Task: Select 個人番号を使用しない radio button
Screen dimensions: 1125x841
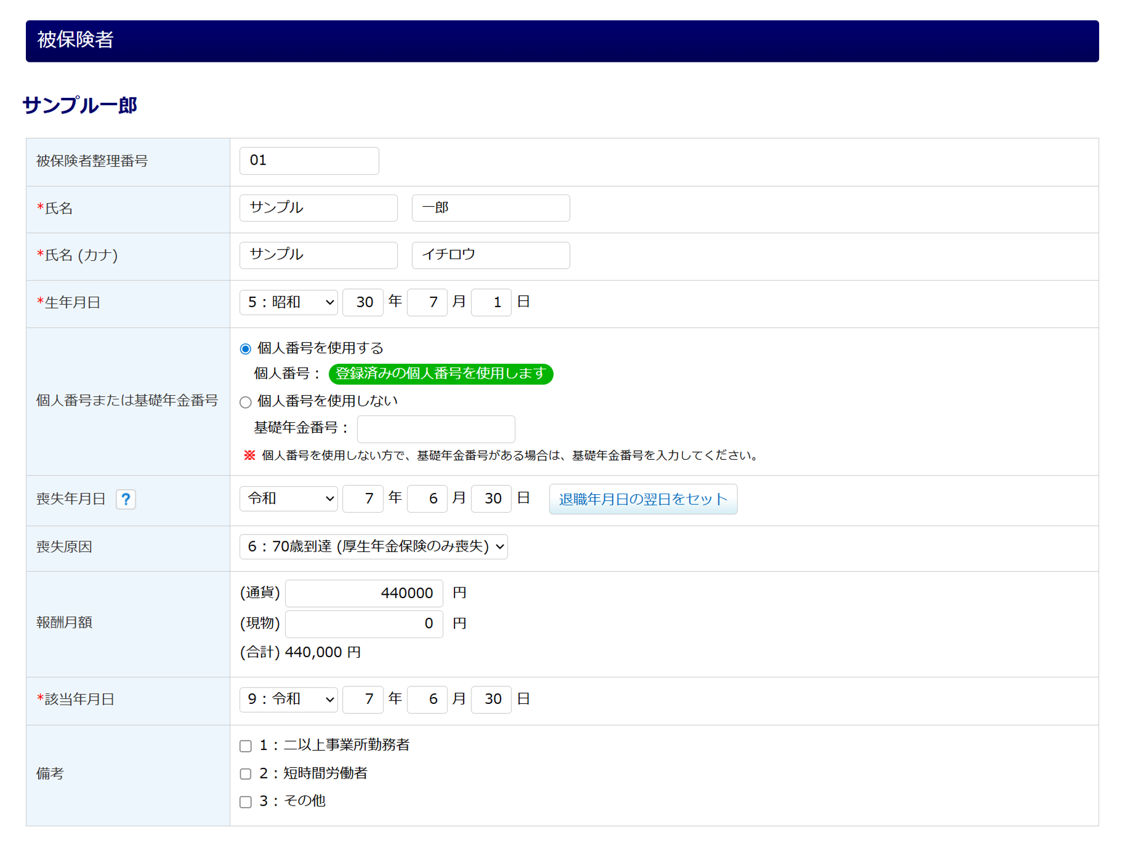Action: pos(245,402)
